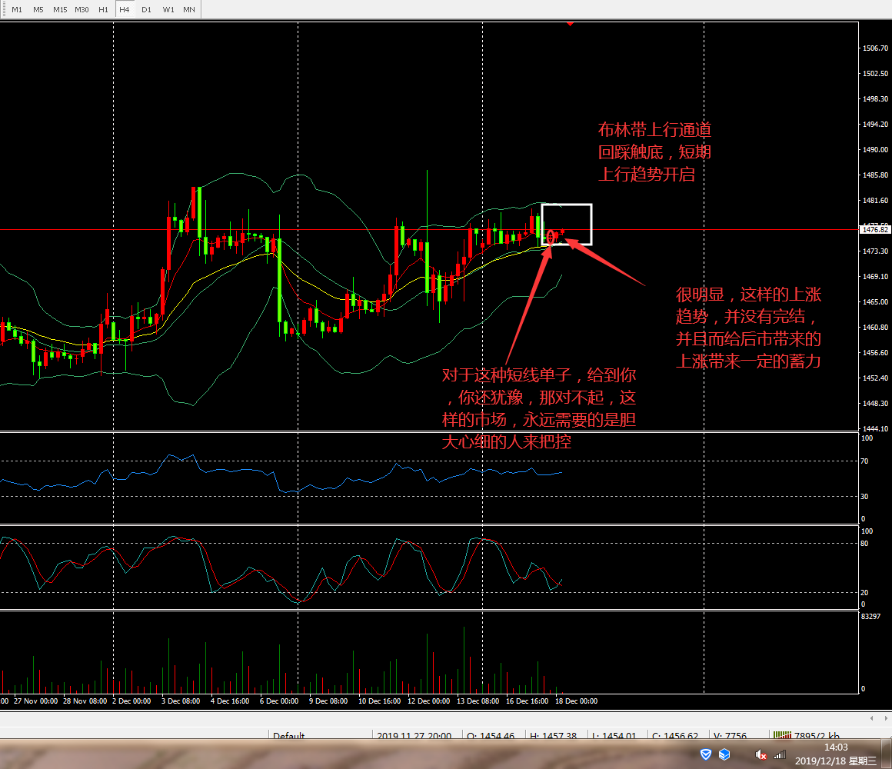This screenshot has height=769, width=892.
Task: Click time axis label 18 Dec 00:00
Action: click(x=576, y=701)
